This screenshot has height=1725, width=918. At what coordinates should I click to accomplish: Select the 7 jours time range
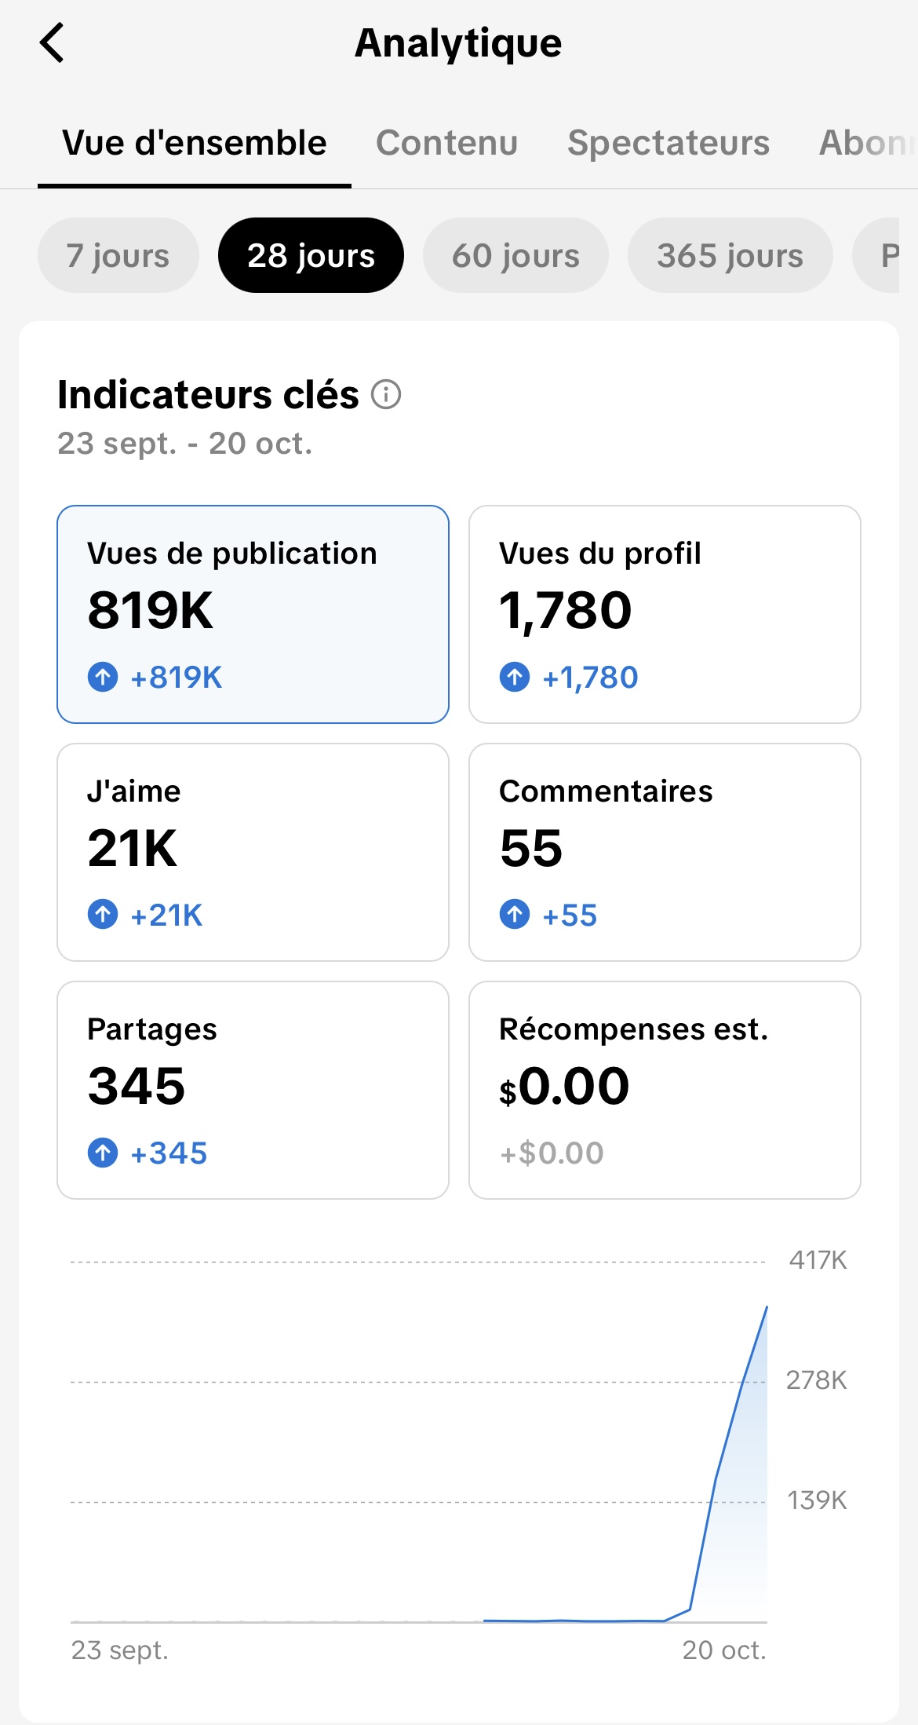[x=118, y=255]
